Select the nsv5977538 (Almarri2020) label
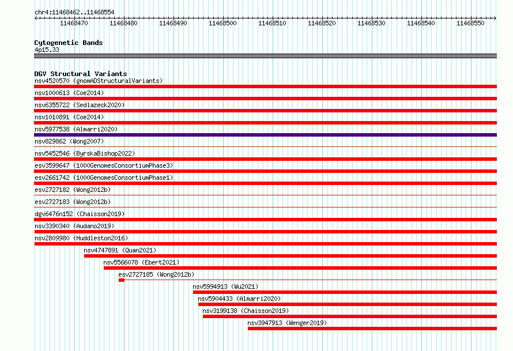The image size is (513, 351). pyautogui.click(x=76, y=129)
